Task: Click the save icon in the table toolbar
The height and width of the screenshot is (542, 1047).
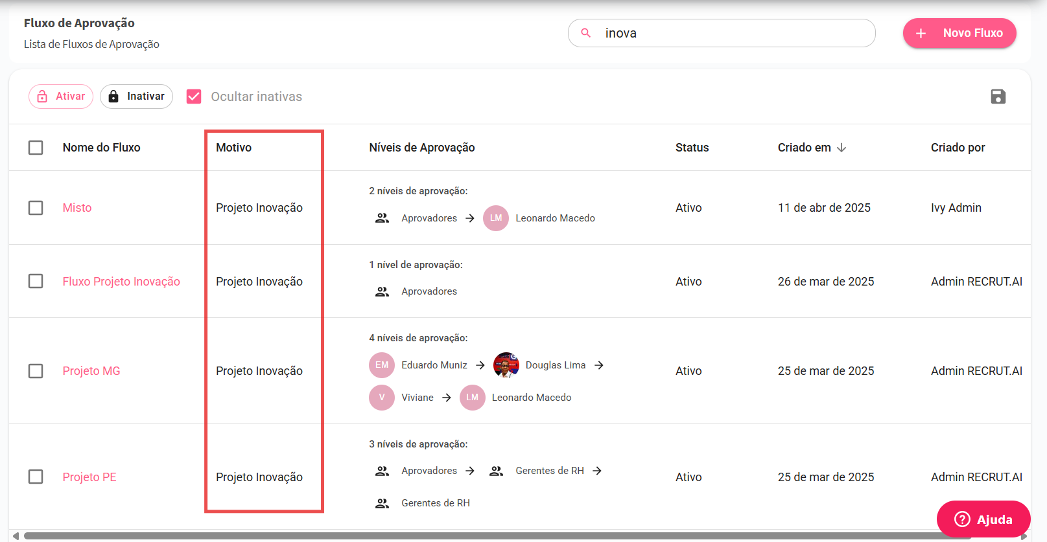Action: click(x=998, y=96)
